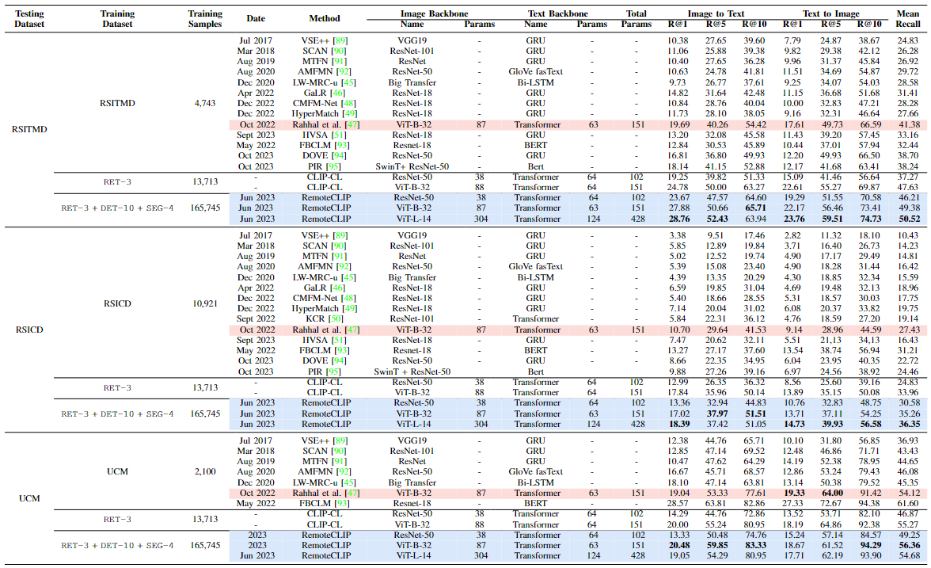Open citation [92] beside AMFMN in RSITMD section

tap(344, 72)
